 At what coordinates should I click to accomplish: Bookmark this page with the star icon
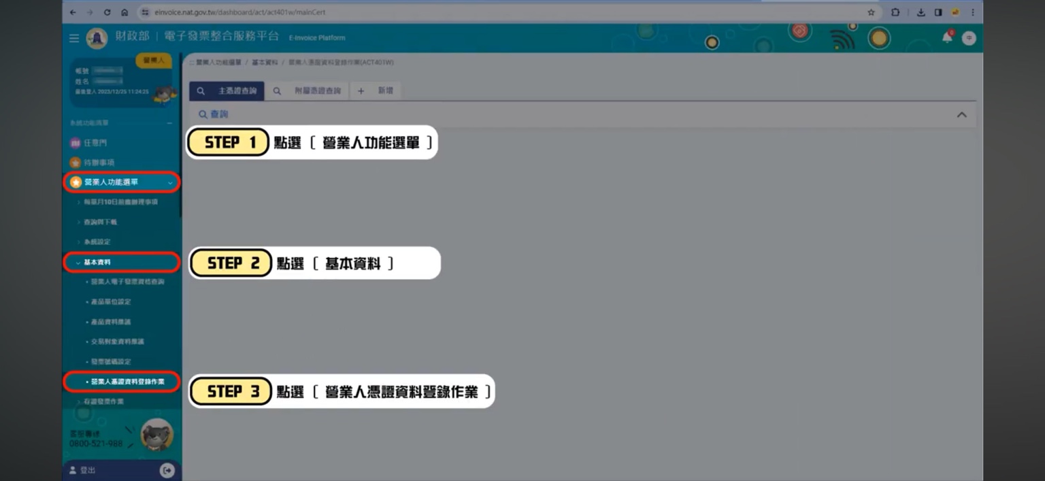point(871,12)
